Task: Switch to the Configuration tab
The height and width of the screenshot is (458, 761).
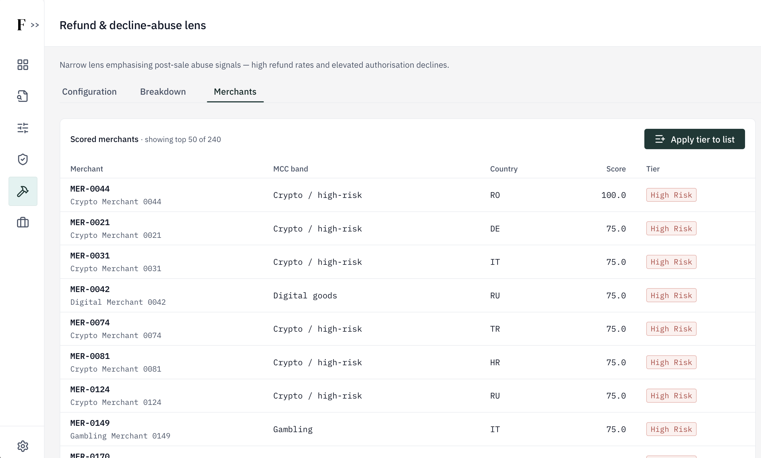Action: 89,92
